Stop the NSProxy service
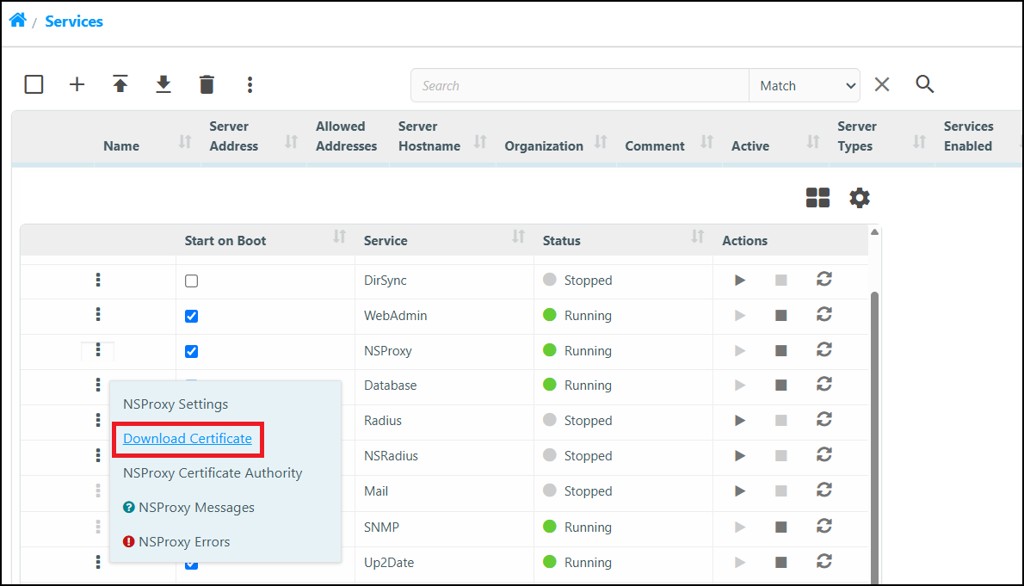Screen dimensions: 1024x586 pyautogui.click(x=781, y=351)
